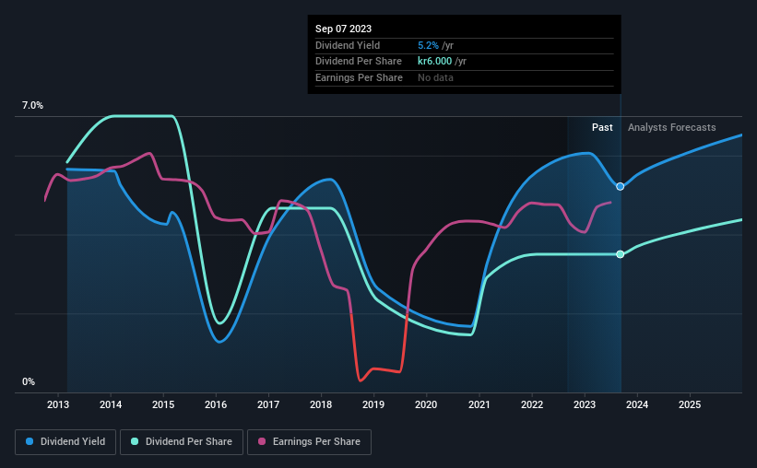The width and height of the screenshot is (757, 468).
Task: Click the Dividend Per Share row label in tooltip
Action: [359, 62]
